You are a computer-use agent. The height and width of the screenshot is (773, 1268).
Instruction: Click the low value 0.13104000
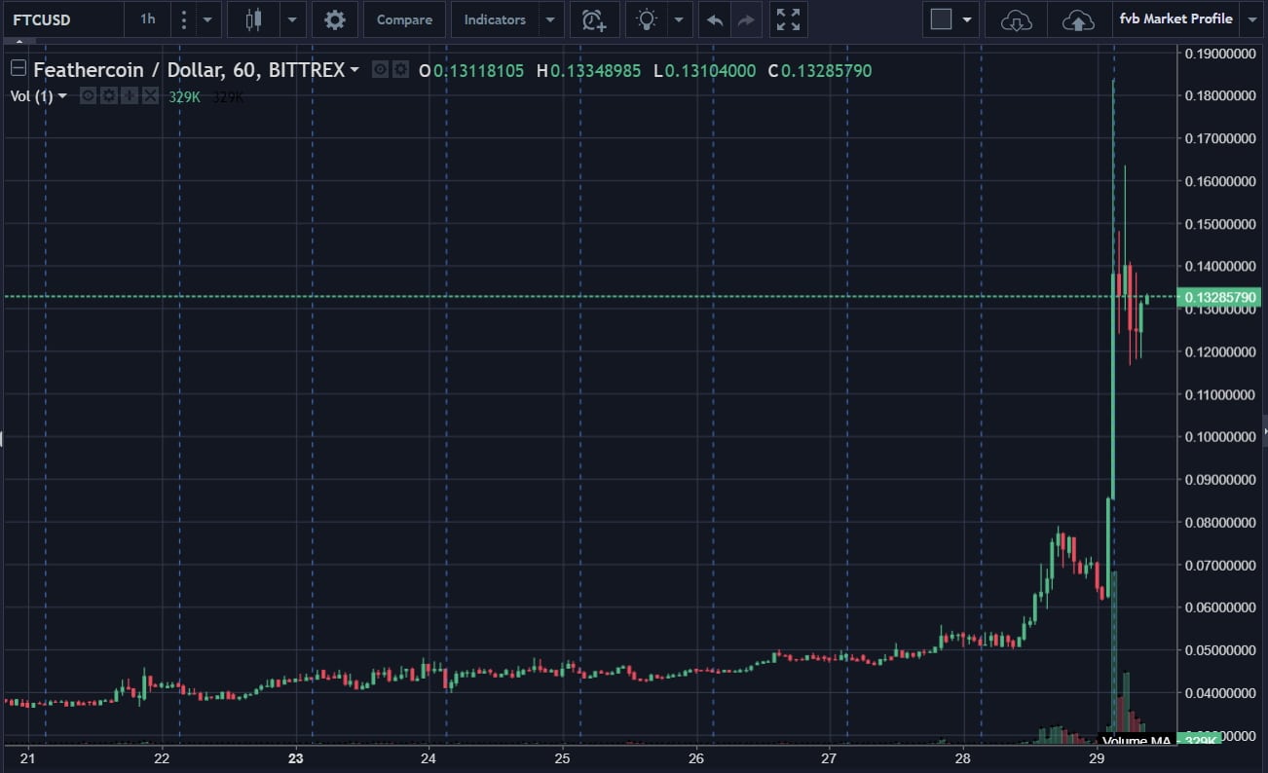point(710,71)
